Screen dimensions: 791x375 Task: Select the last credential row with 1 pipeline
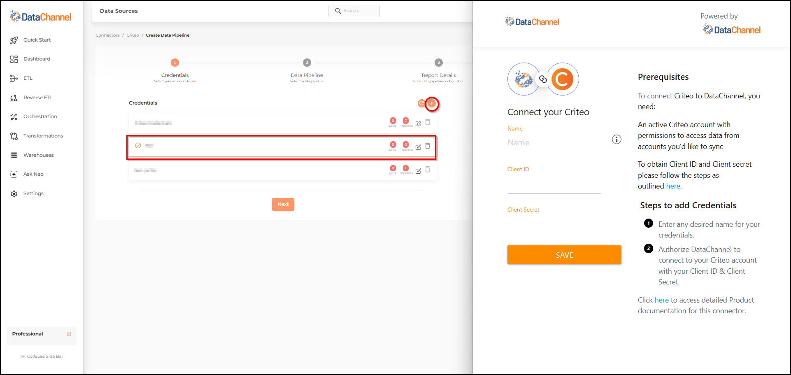tap(283, 170)
